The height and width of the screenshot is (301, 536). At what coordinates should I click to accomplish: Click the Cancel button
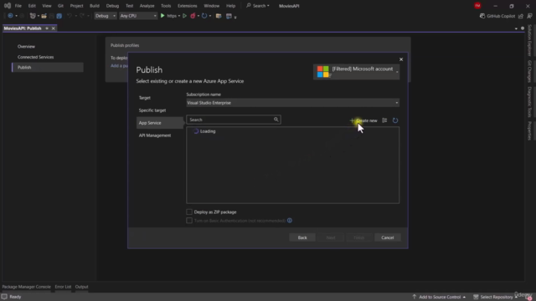tap(387, 237)
